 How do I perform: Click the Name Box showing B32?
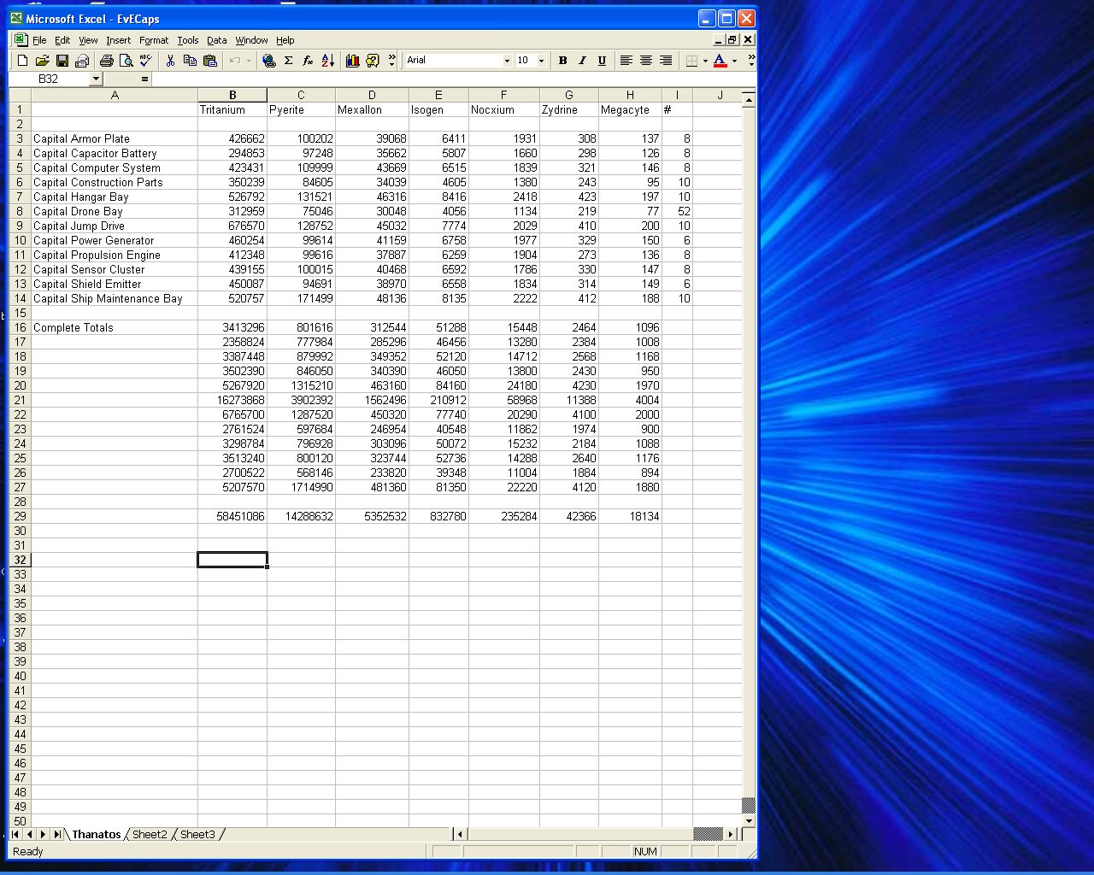(49, 79)
